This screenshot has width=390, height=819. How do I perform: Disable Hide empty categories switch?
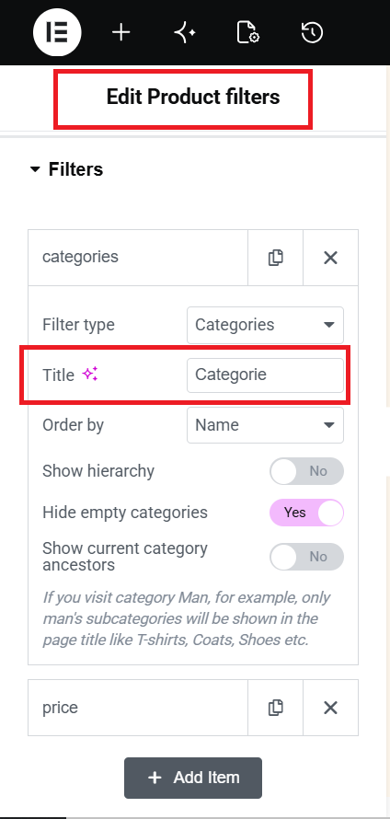pyautogui.click(x=307, y=513)
